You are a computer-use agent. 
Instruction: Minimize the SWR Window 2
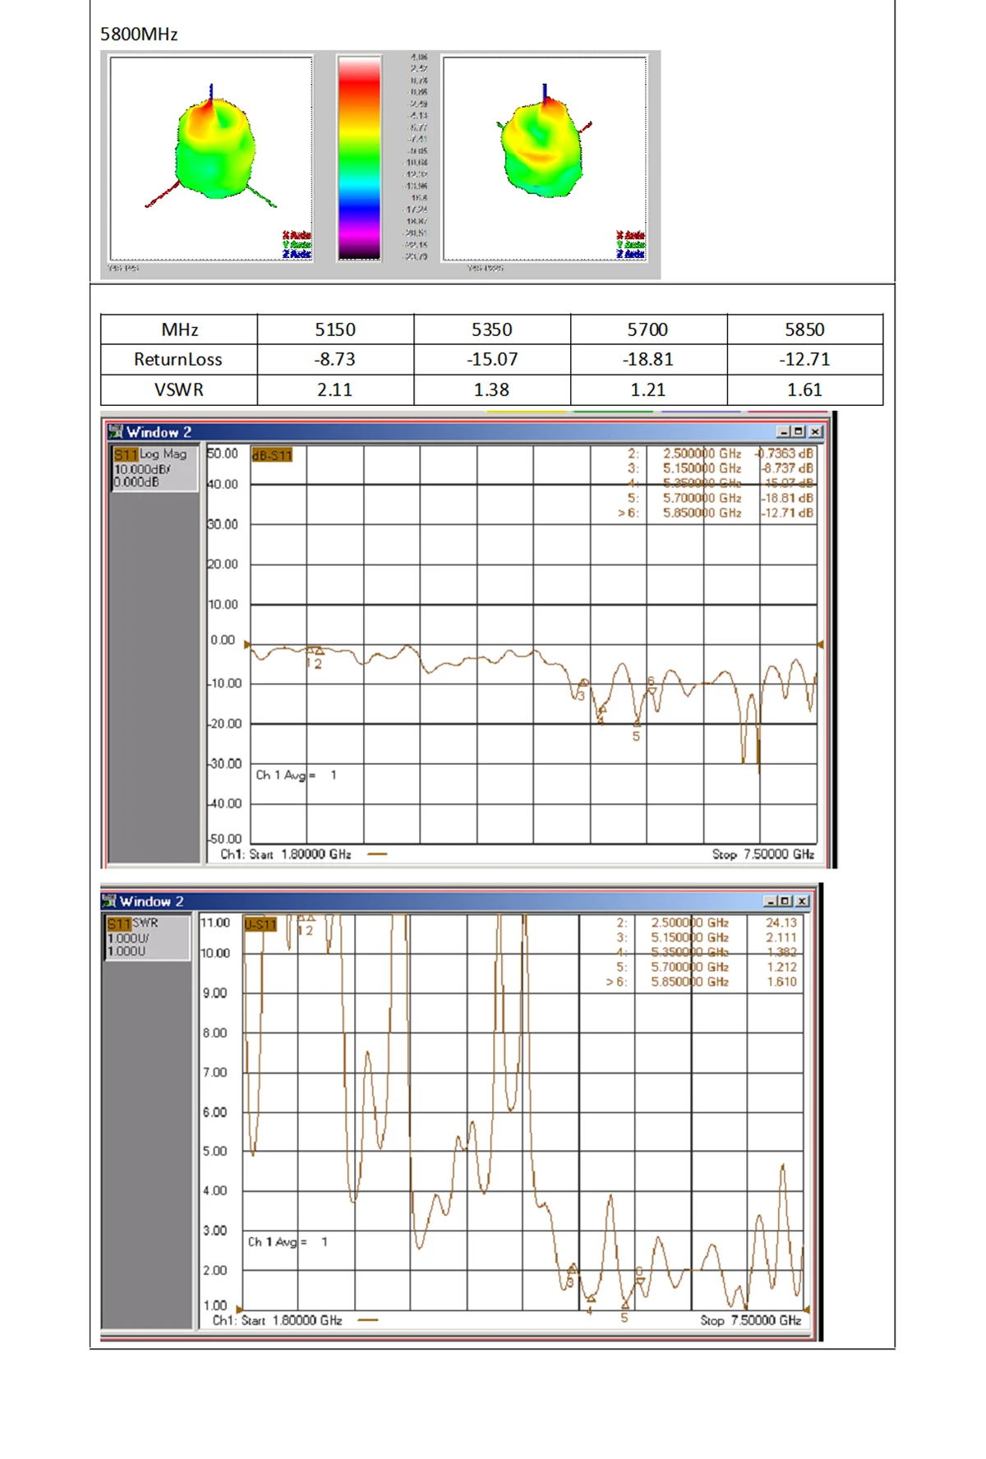(x=771, y=901)
